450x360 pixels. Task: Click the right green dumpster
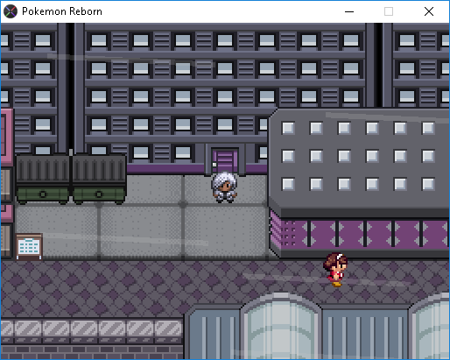pos(99,179)
